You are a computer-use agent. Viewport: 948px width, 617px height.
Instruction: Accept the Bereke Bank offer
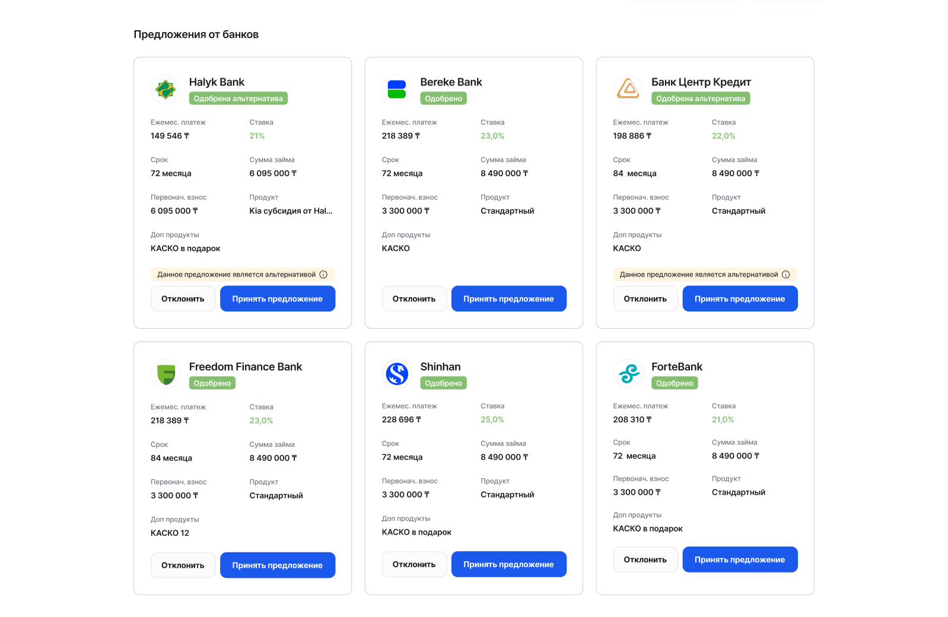[x=508, y=299]
